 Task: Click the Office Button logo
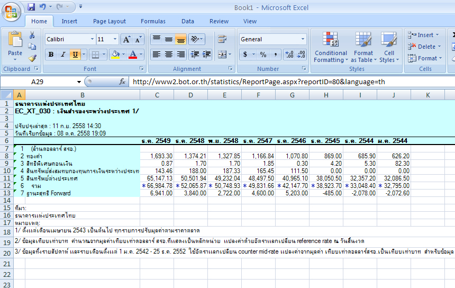[x=11, y=12]
